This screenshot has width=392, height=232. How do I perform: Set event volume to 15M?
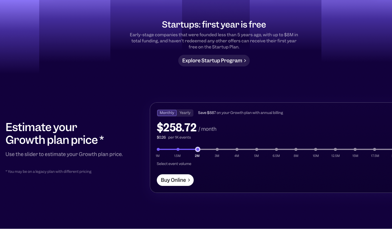click(x=355, y=149)
